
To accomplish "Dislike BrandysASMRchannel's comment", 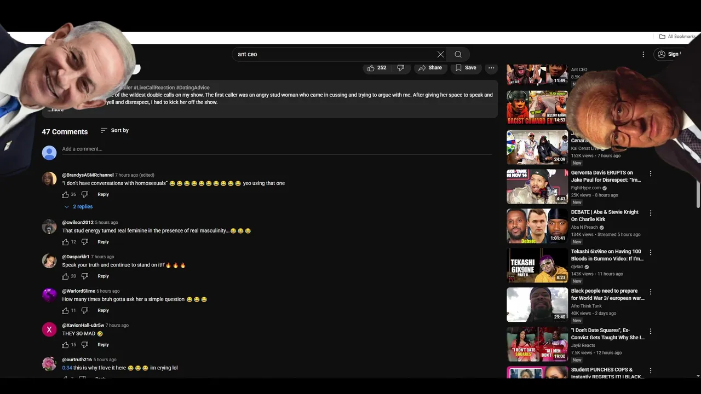I will pos(85,194).
